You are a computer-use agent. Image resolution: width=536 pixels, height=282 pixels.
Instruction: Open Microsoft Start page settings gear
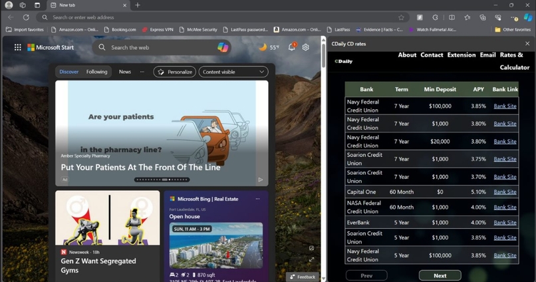click(306, 47)
